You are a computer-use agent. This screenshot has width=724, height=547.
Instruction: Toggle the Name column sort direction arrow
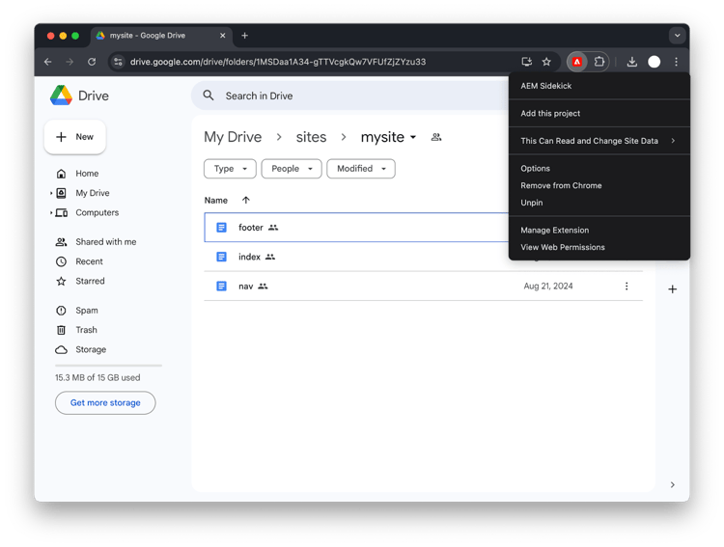point(245,201)
